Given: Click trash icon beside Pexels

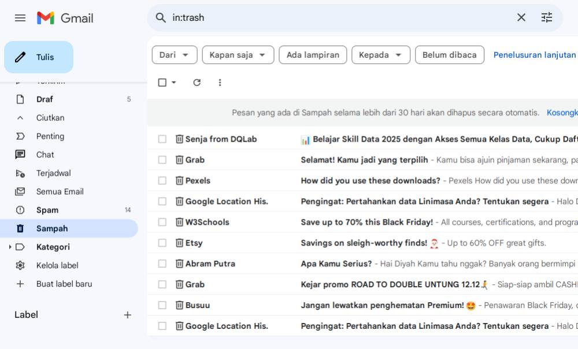Looking at the screenshot, I should click(180, 181).
